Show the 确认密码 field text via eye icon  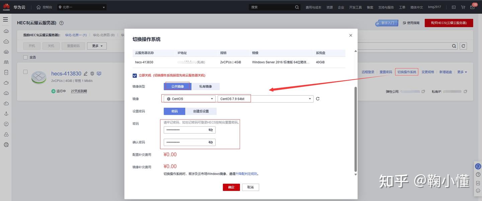(x=211, y=142)
